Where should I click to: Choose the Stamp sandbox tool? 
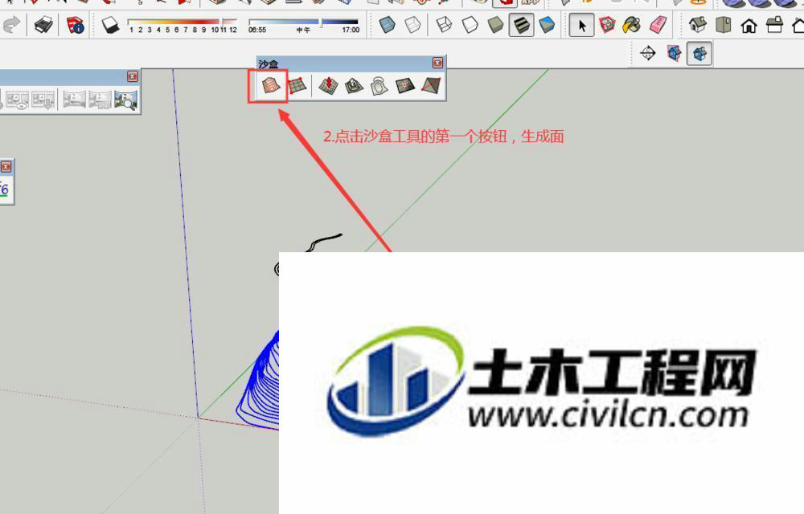pos(354,85)
